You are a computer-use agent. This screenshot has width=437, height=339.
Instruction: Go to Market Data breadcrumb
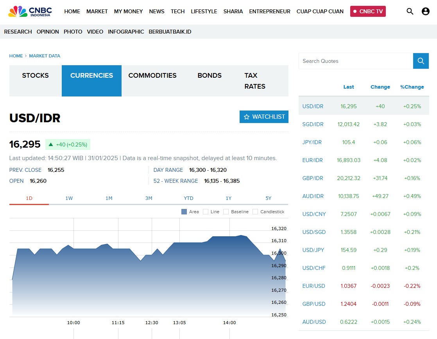(x=45, y=56)
